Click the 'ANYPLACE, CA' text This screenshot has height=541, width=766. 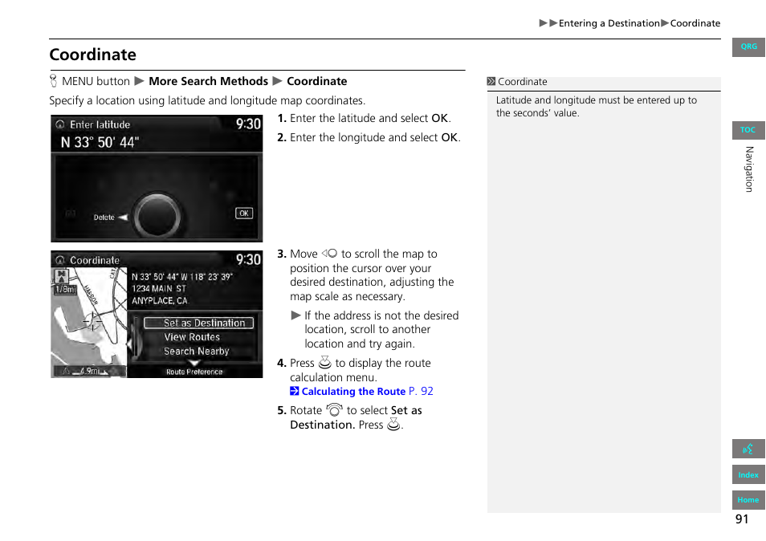tap(159, 301)
